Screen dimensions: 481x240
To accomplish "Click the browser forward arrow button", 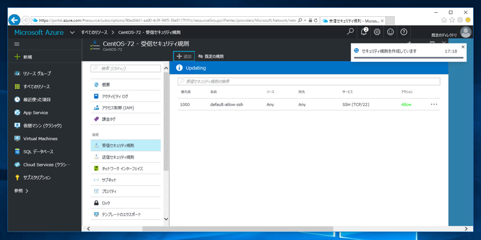I will [26, 20].
